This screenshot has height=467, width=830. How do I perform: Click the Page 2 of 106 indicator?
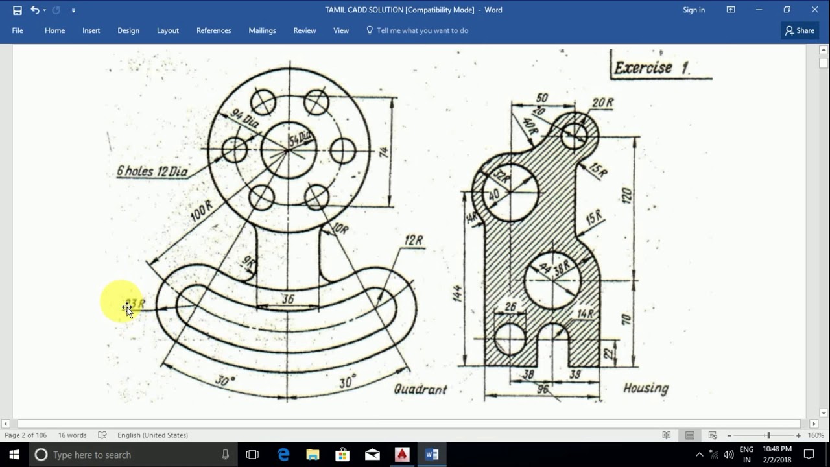(x=26, y=435)
